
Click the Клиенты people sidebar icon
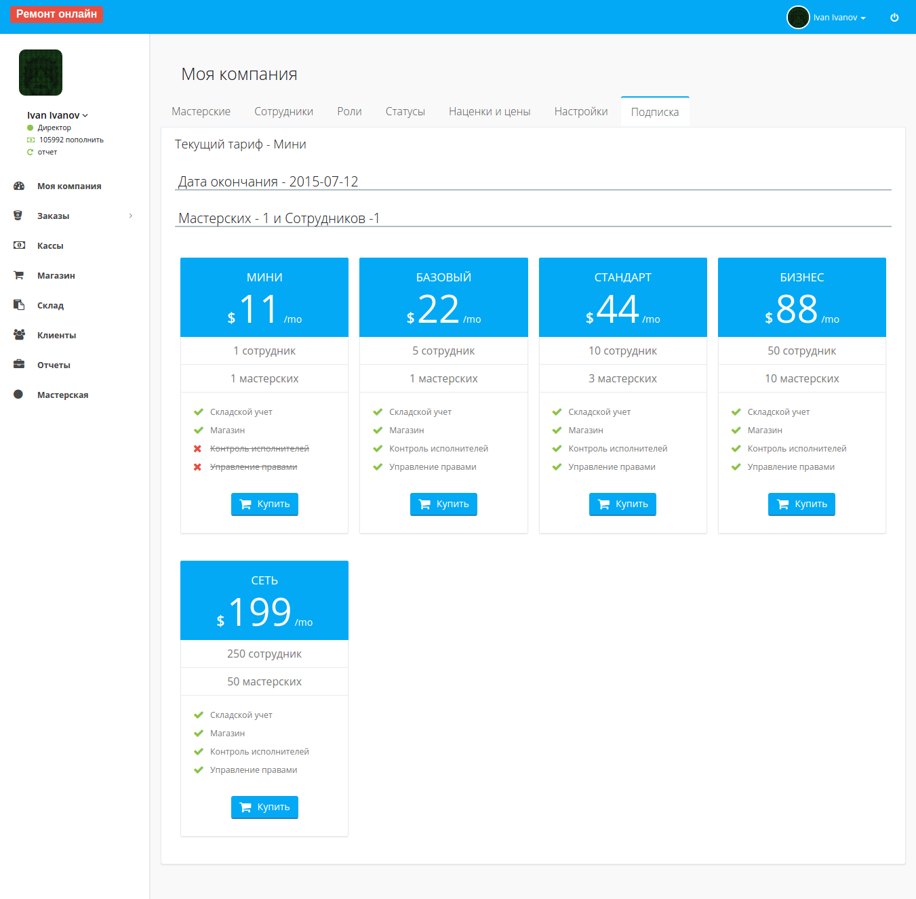[19, 335]
